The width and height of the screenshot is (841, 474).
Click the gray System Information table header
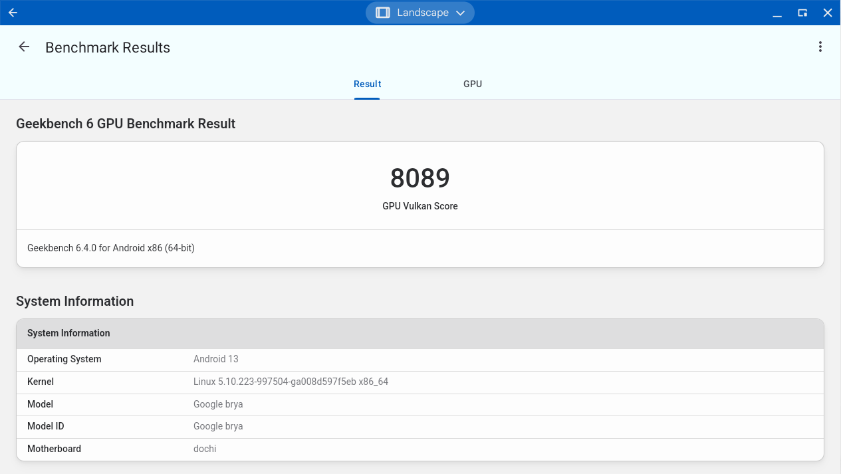(x=420, y=334)
